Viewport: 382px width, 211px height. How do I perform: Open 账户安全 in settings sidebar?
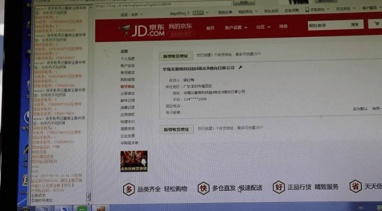[x=127, y=66]
